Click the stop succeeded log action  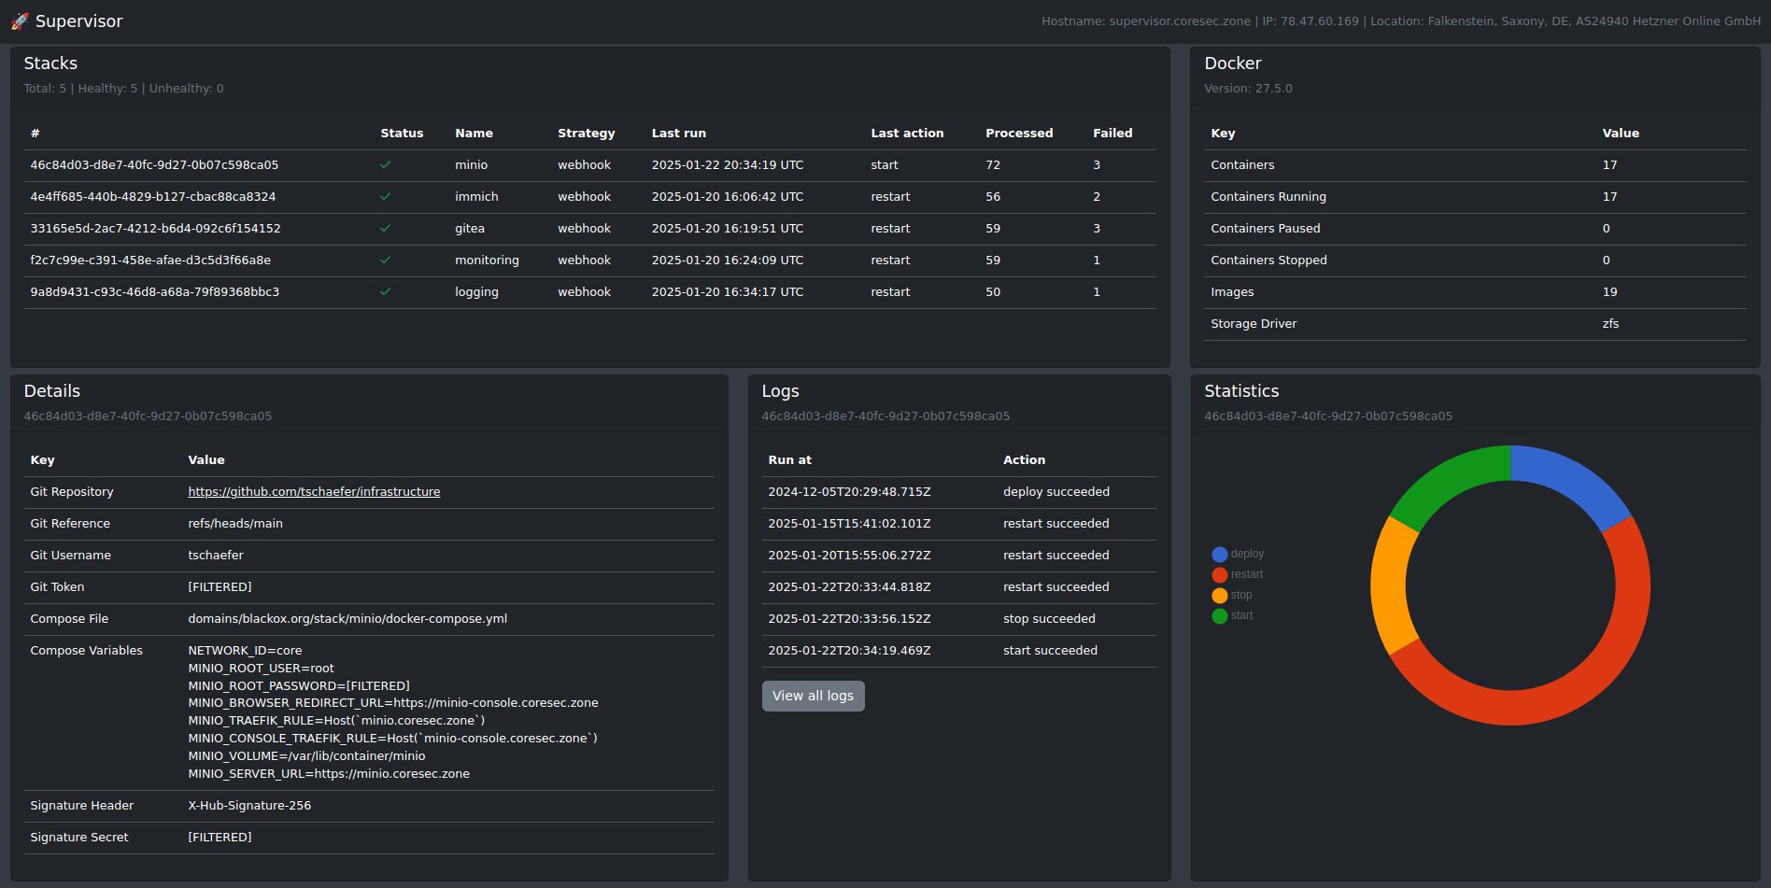click(x=1049, y=619)
